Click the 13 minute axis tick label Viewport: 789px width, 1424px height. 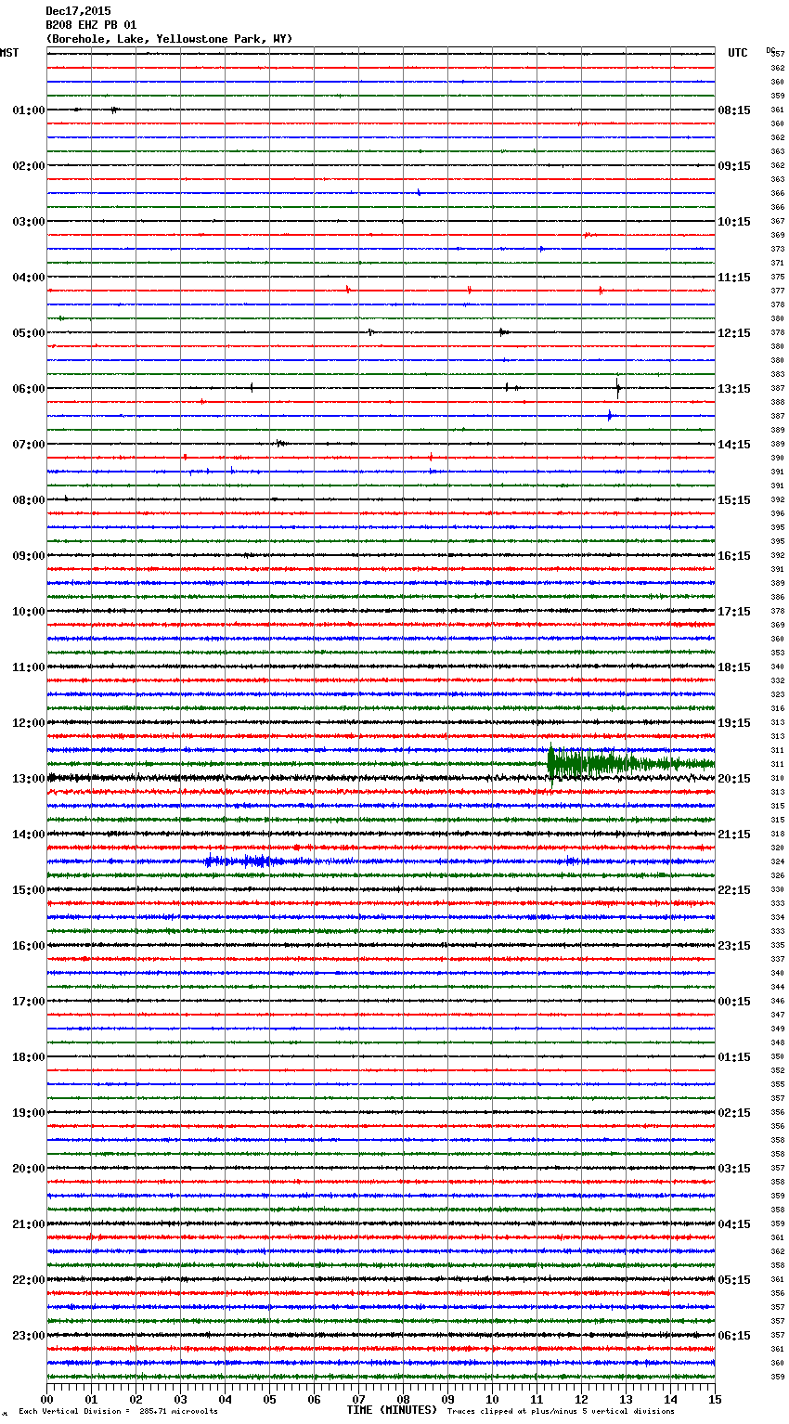pos(626,1399)
